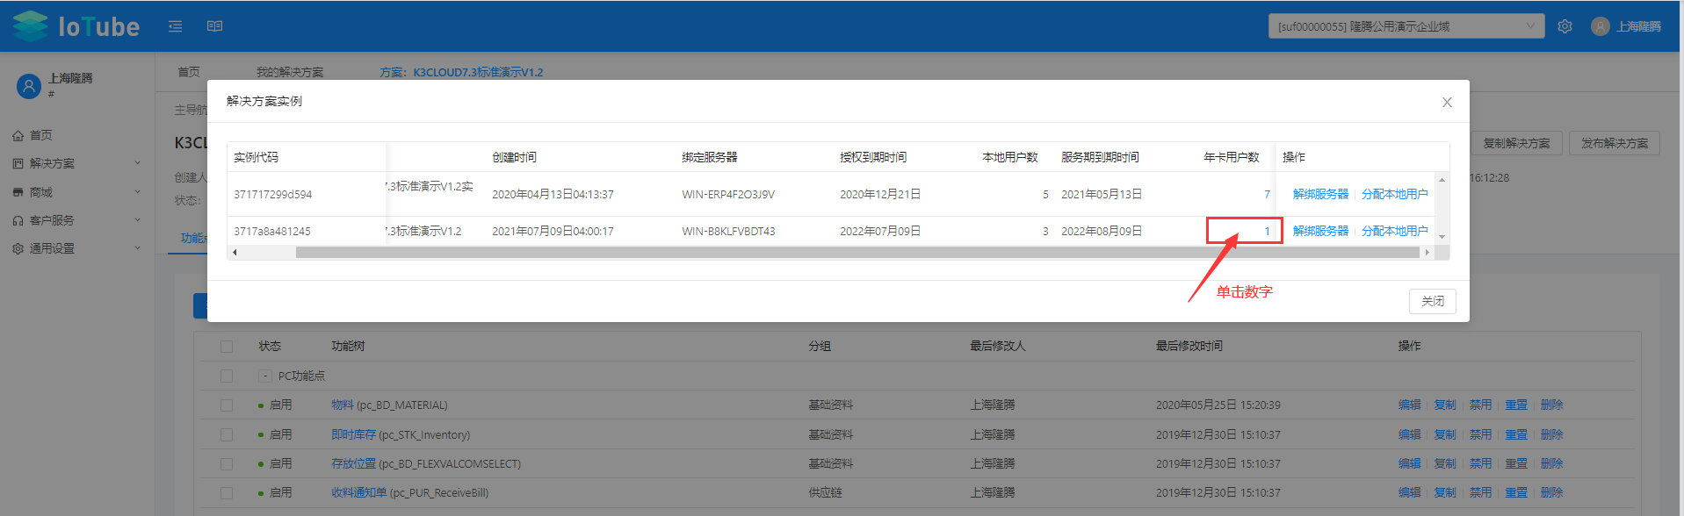Image resolution: width=1684 pixels, height=516 pixels.
Task: Click 复制 for the 物料 row
Action: pos(1445,405)
